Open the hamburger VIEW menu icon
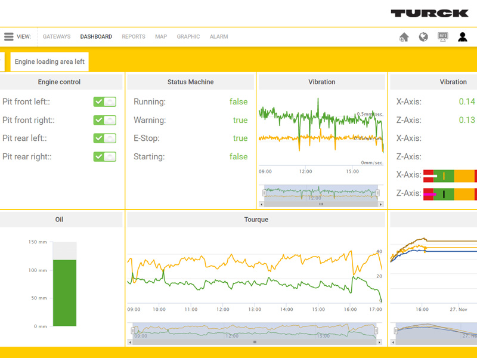This screenshot has width=477, height=358. point(9,36)
